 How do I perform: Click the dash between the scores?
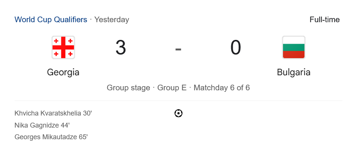coord(178,49)
